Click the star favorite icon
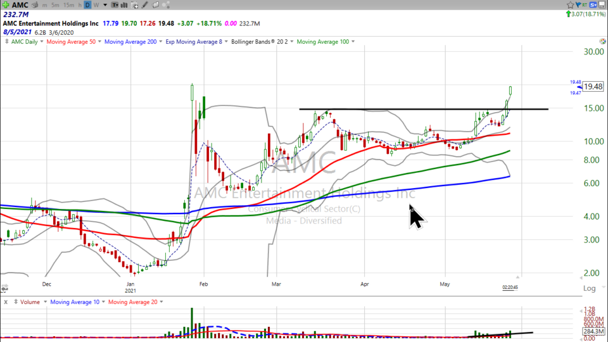Image resolution: width=608 pixels, height=342 pixels. (x=571, y=4)
